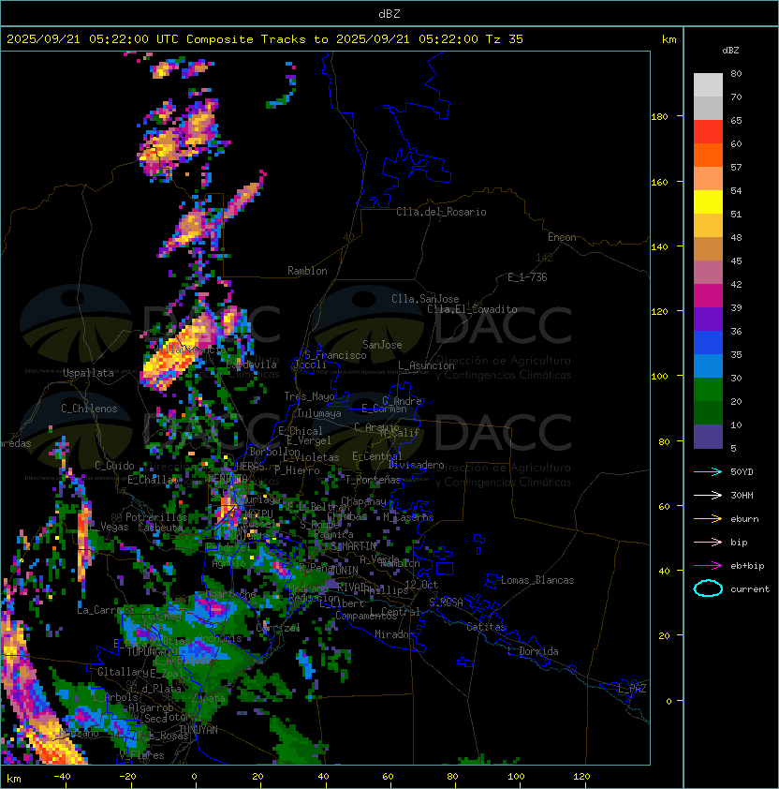Click the 'current' legend label

click(750, 589)
